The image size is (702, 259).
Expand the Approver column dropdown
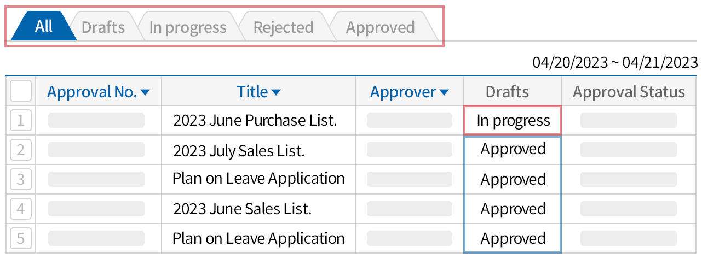444,93
